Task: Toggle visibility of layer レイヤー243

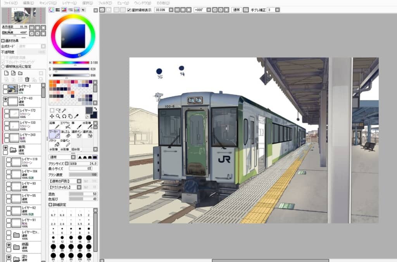Action: pos(7,135)
